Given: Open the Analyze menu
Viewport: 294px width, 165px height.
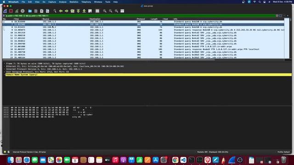Looking at the screenshot, I should pyautogui.click(x=62, y=2).
